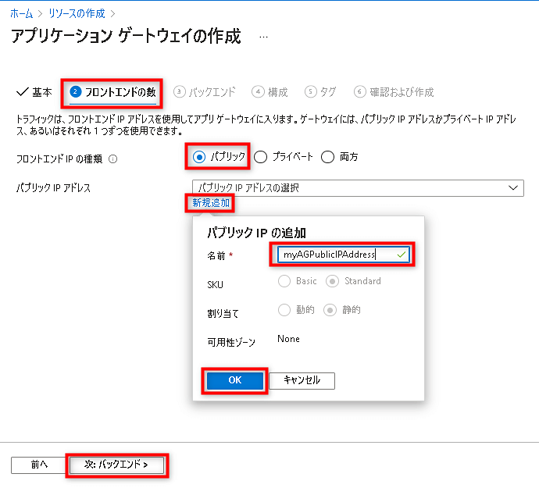Go to 基本 tab

34,92
